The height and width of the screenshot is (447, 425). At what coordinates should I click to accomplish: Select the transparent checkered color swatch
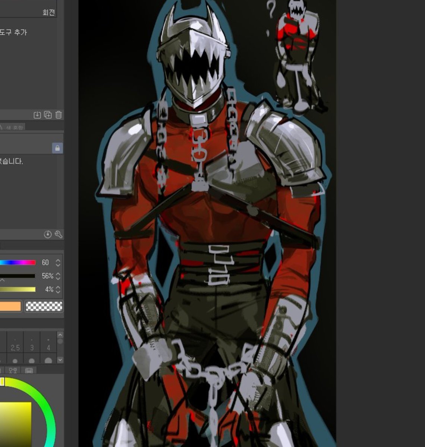tap(44, 306)
